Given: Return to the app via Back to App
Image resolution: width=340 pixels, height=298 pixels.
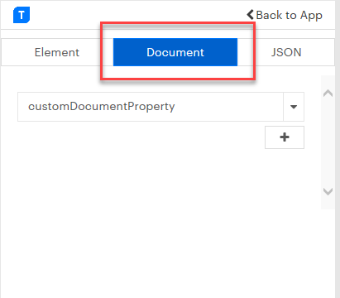Looking at the screenshot, I should click(x=285, y=15).
